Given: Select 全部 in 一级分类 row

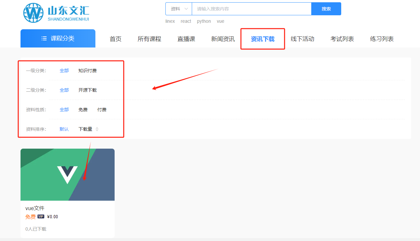Looking at the screenshot, I should [x=64, y=71].
